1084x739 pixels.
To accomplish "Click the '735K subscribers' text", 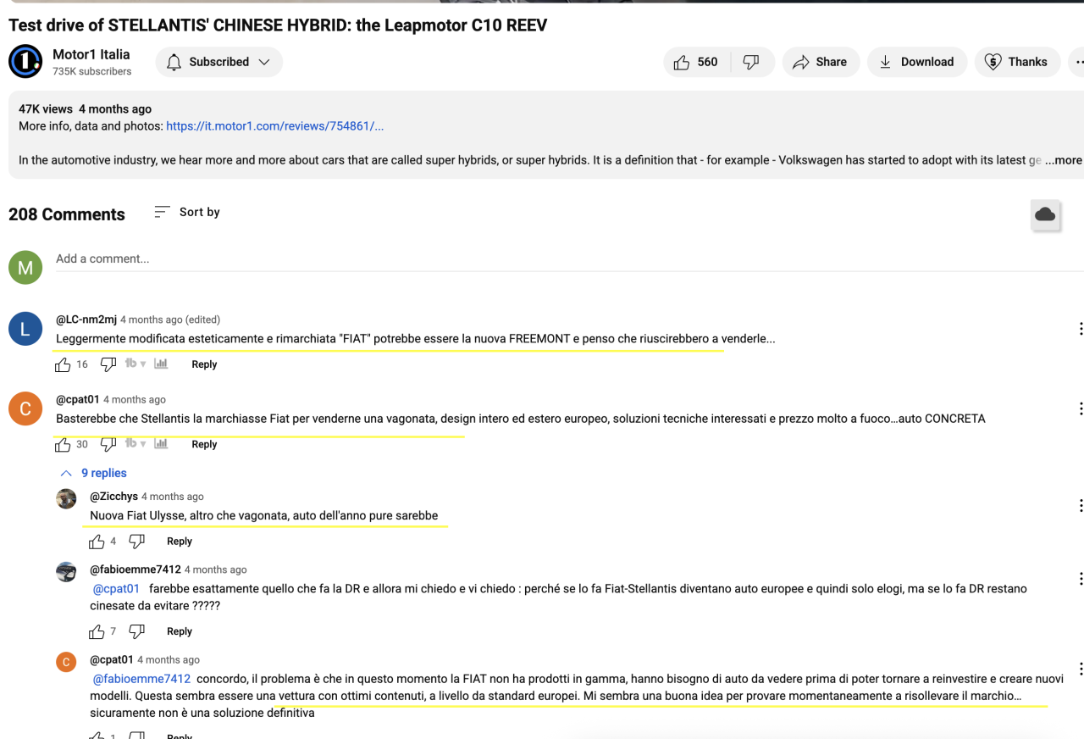I will (x=92, y=71).
